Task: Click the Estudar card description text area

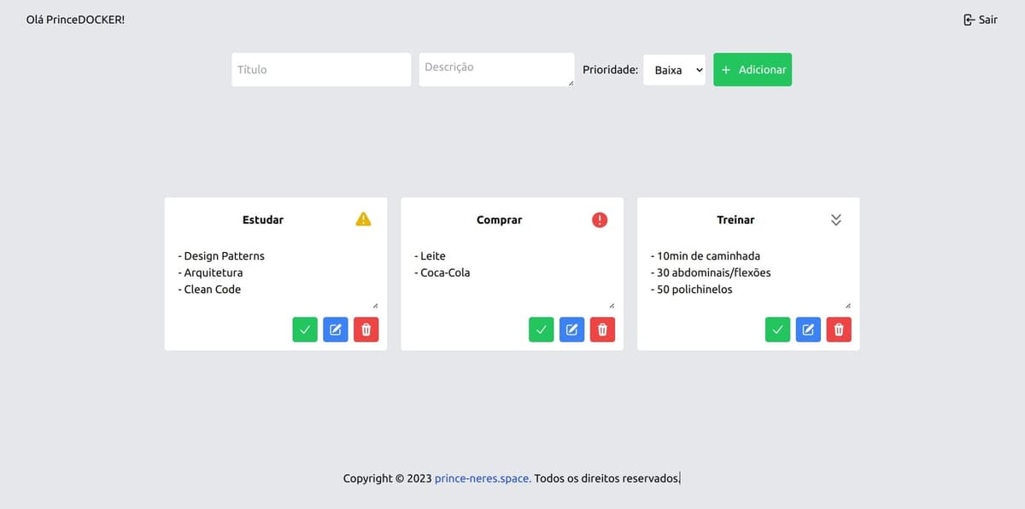Action: point(276,273)
